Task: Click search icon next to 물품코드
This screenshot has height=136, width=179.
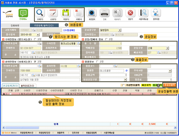Action: [x=115, y=66]
